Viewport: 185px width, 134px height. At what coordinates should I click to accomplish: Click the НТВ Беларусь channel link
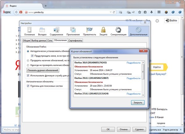[159, 109]
